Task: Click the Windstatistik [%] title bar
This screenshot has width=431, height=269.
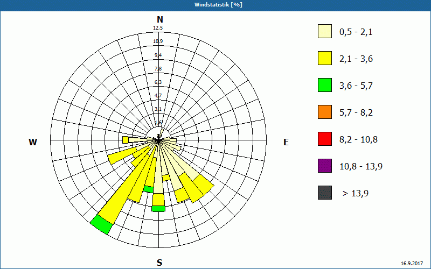Action: tap(215, 5)
